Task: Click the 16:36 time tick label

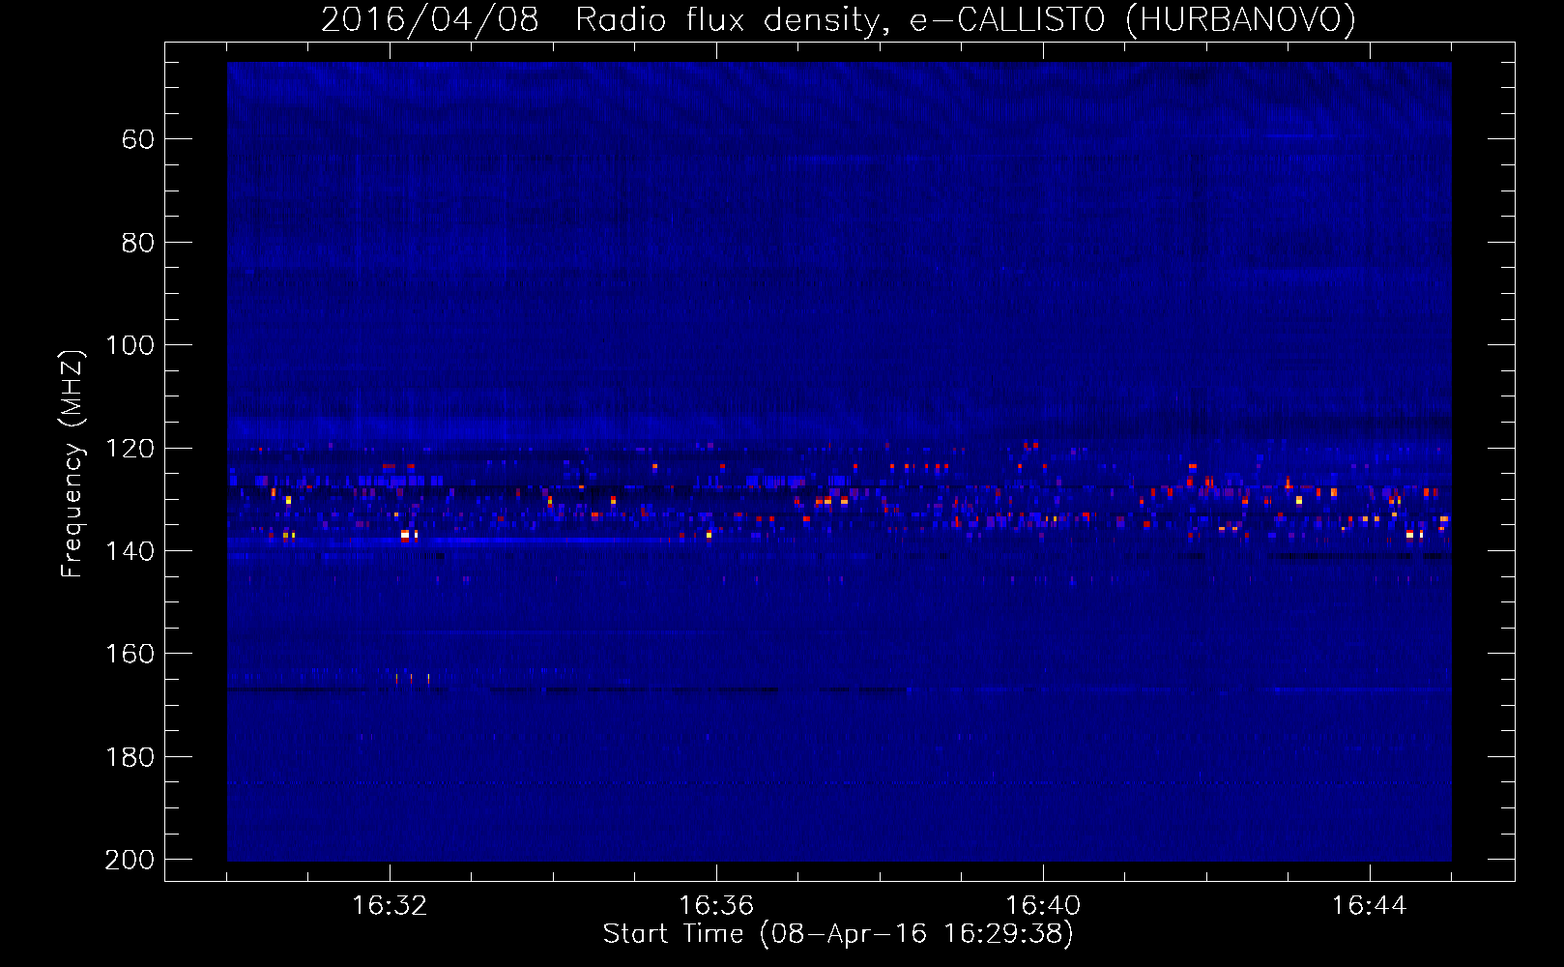Action: click(x=716, y=906)
